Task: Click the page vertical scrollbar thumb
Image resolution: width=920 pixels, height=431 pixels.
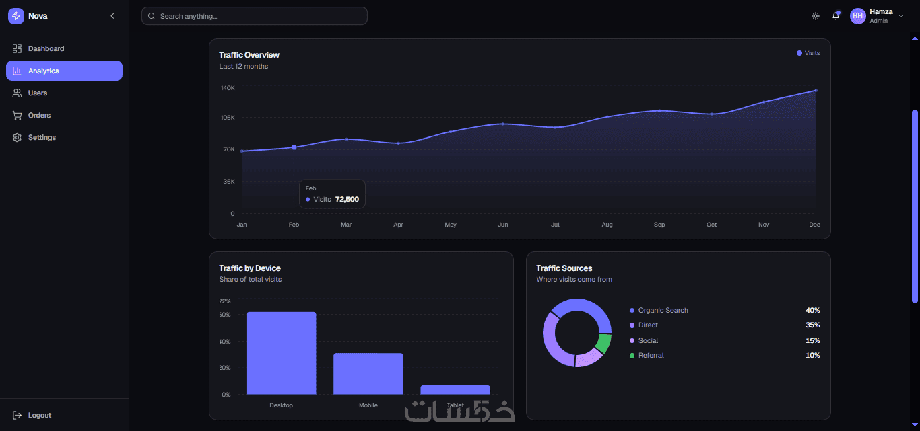Action: pos(915,206)
